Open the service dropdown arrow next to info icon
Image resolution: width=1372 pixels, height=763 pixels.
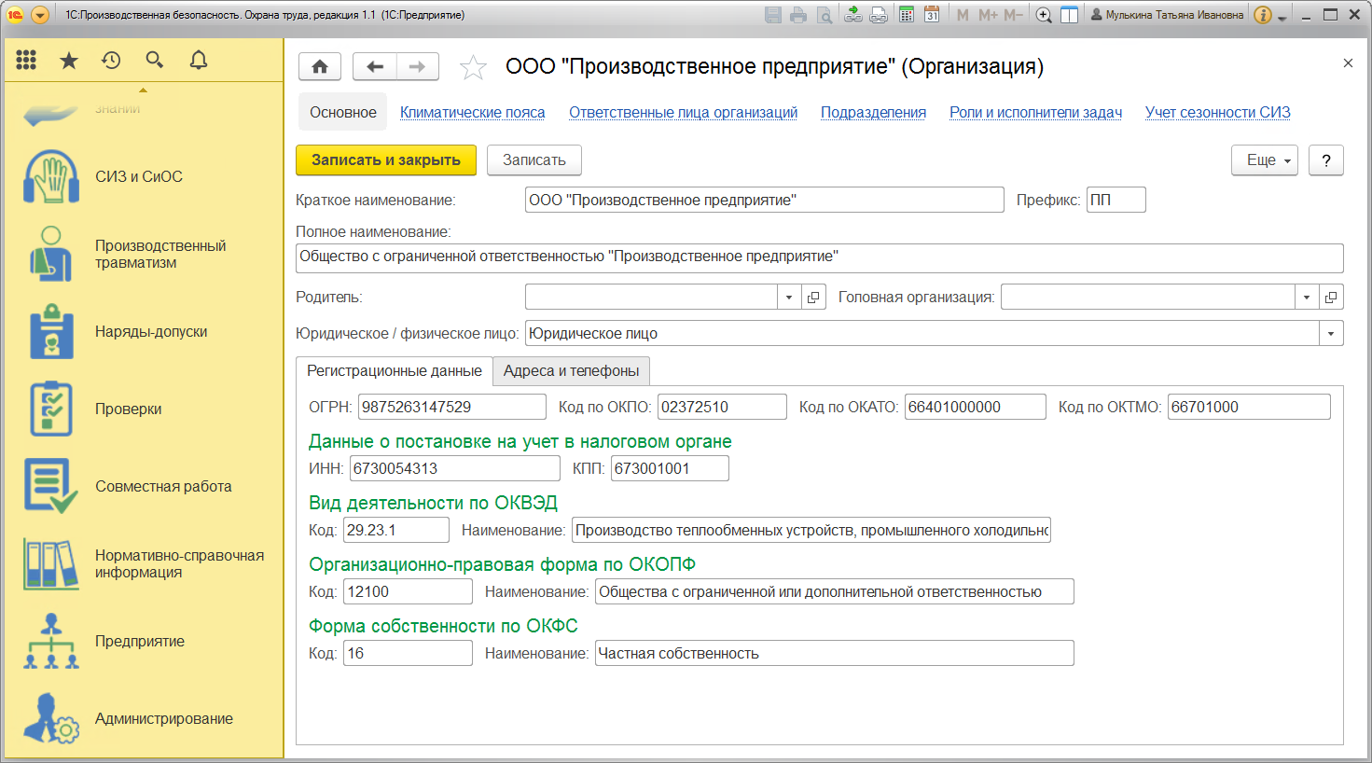[1283, 17]
